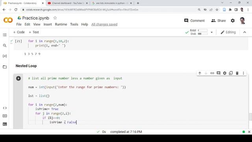Select cell [21] execution count

click(19, 41)
